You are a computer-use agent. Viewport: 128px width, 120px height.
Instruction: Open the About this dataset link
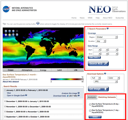click(x=11, y=82)
